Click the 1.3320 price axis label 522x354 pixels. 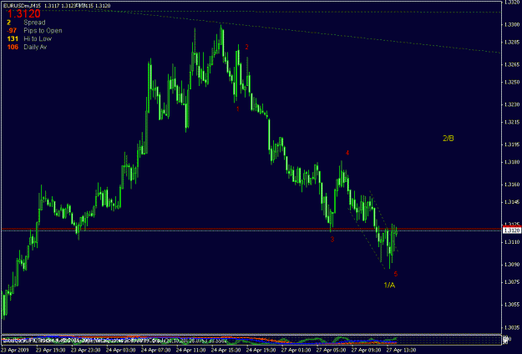[x=510, y=2]
